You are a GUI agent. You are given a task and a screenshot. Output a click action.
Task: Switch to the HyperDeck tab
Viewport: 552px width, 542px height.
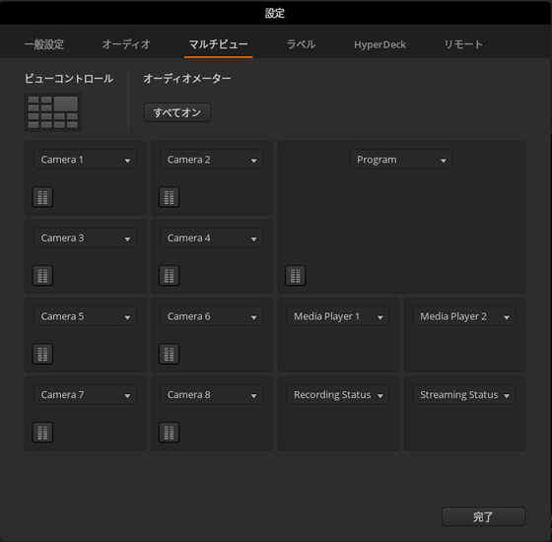[379, 44]
